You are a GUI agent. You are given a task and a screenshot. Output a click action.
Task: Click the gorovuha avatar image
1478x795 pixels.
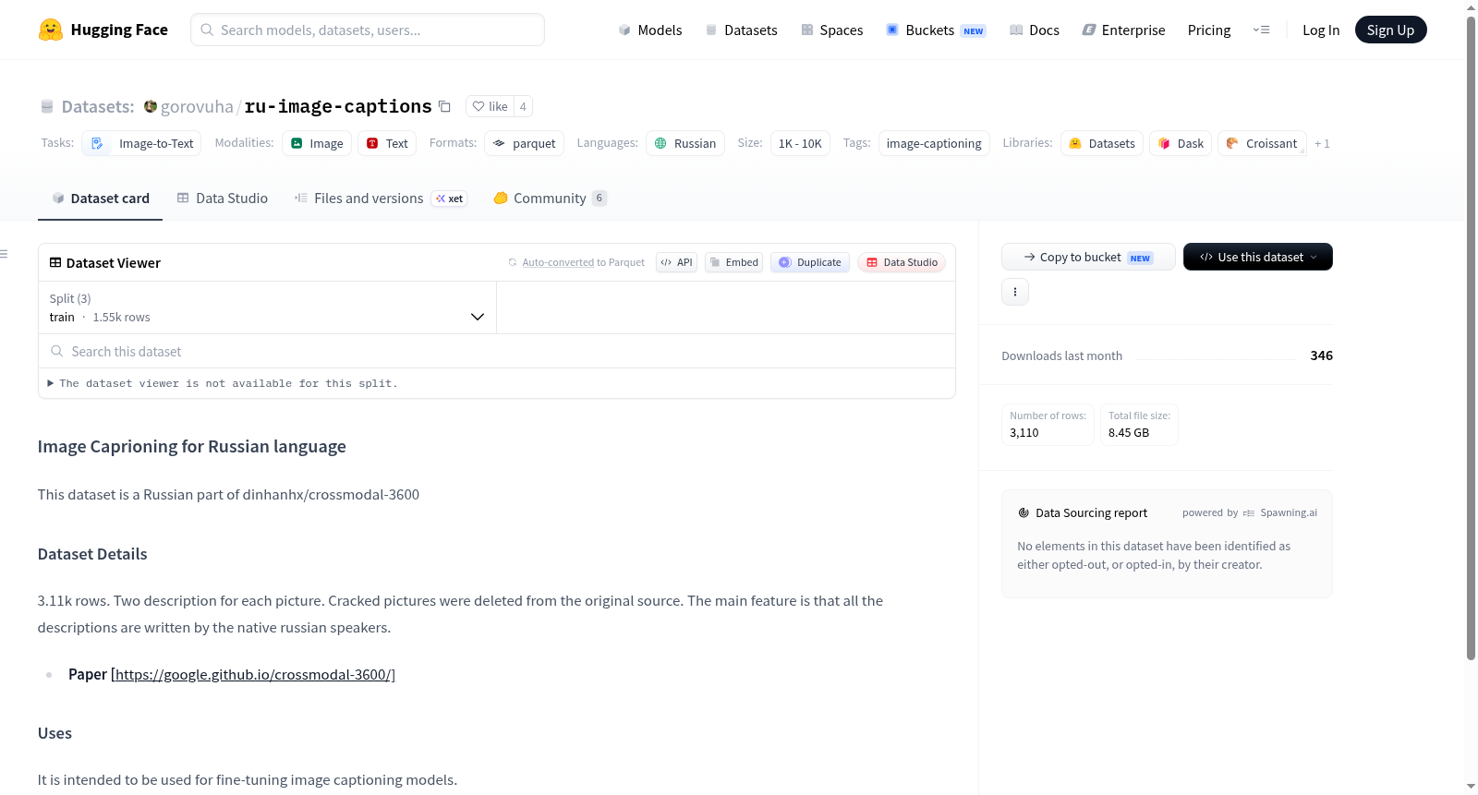click(151, 106)
